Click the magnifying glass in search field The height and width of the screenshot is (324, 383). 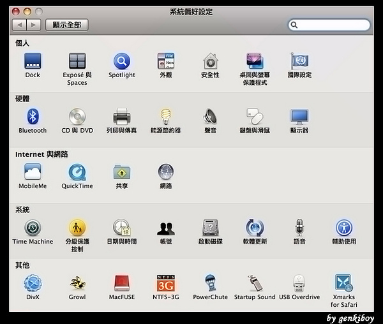click(294, 25)
